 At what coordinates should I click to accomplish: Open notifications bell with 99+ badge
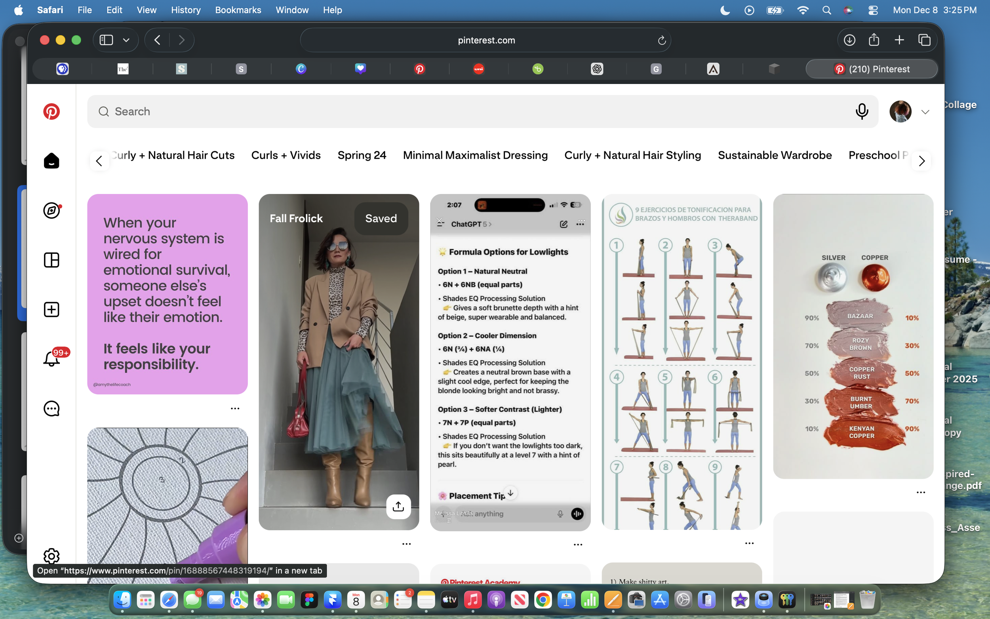(x=51, y=359)
